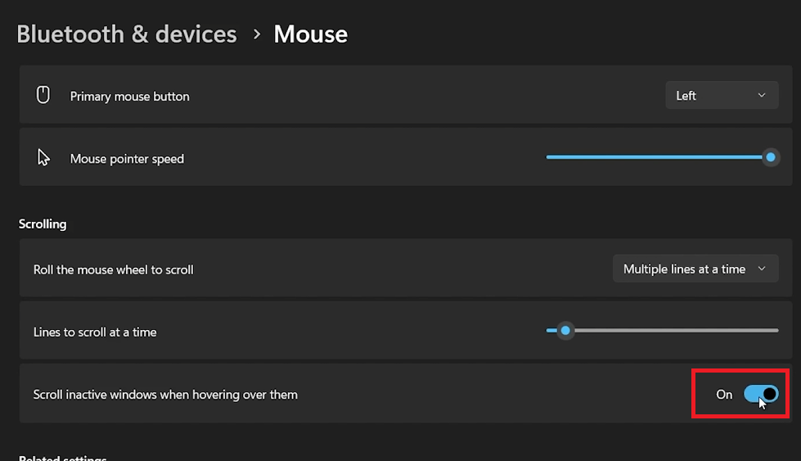Open the Primary mouse button Left dropdown
The image size is (801, 461).
pyautogui.click(x=721, y=96)
